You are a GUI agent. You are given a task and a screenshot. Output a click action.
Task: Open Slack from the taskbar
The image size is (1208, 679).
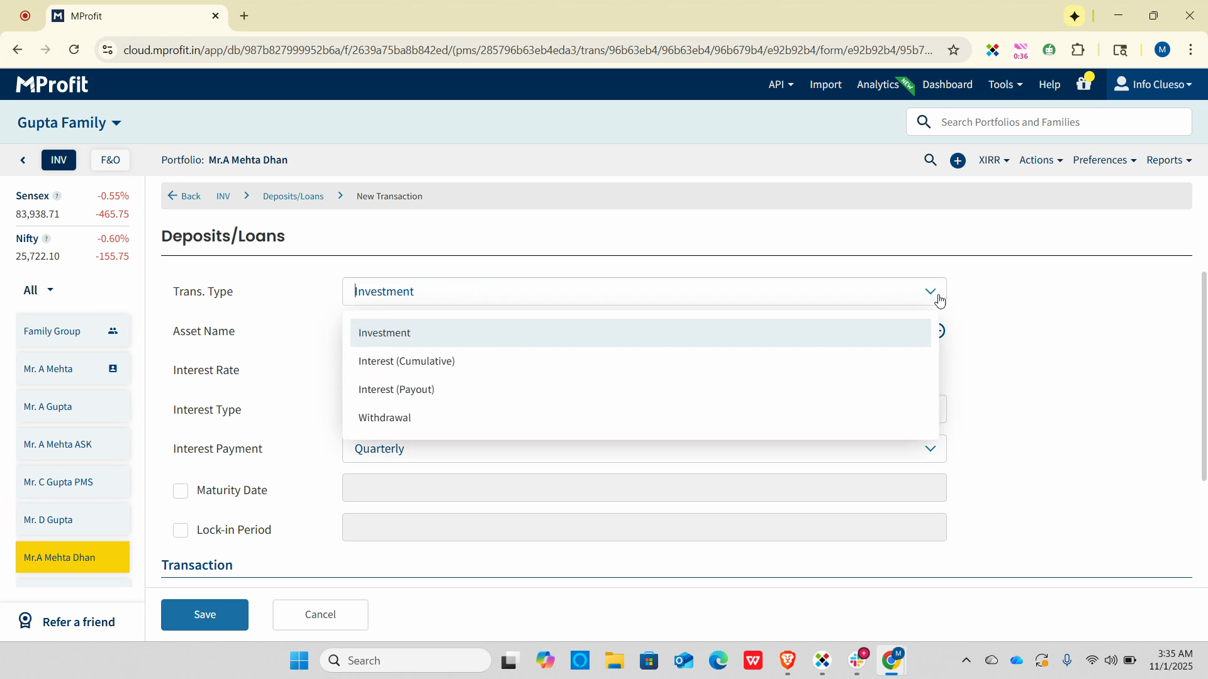(857, 660)
